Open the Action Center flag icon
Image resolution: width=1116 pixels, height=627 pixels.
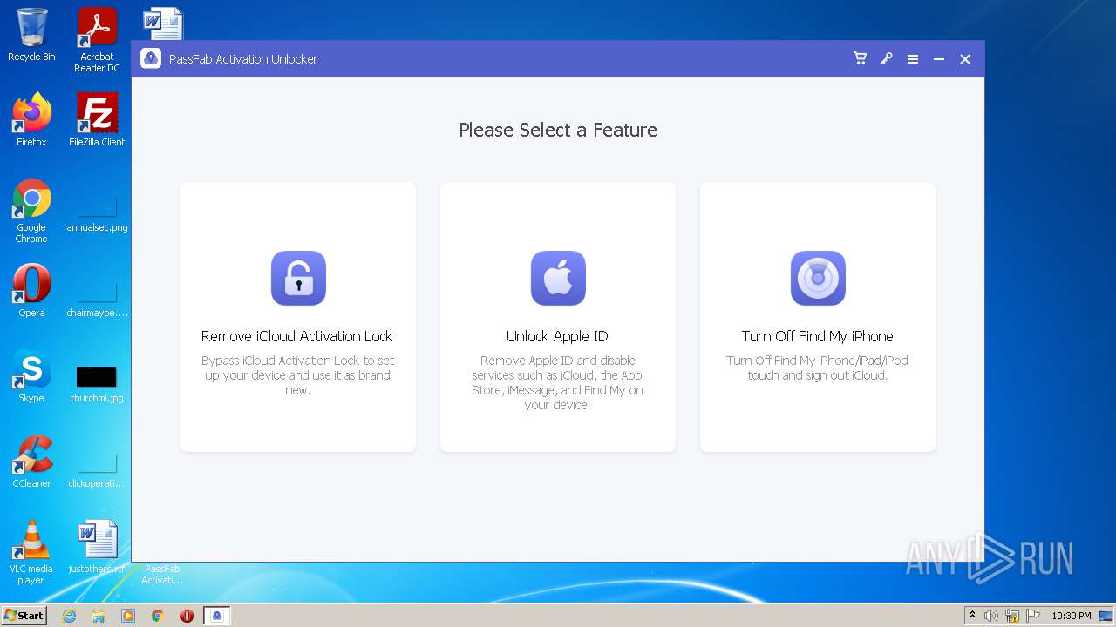coord(1033,616)
